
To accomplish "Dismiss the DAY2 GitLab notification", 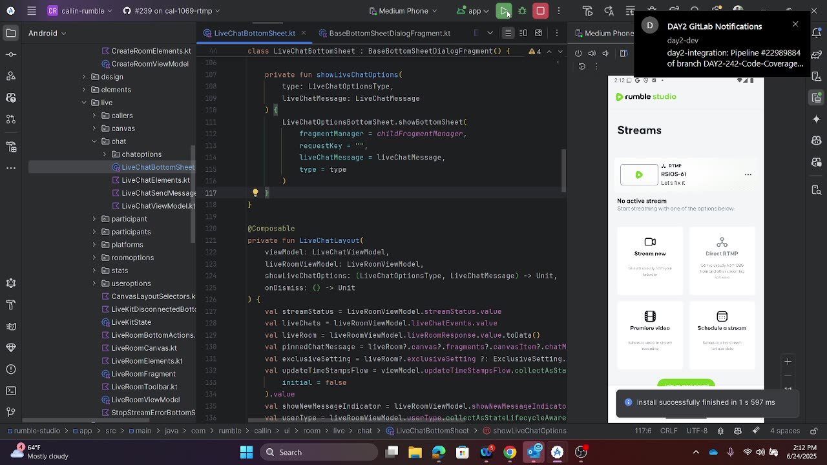I will pyautogui.click(x=795, y=24).
